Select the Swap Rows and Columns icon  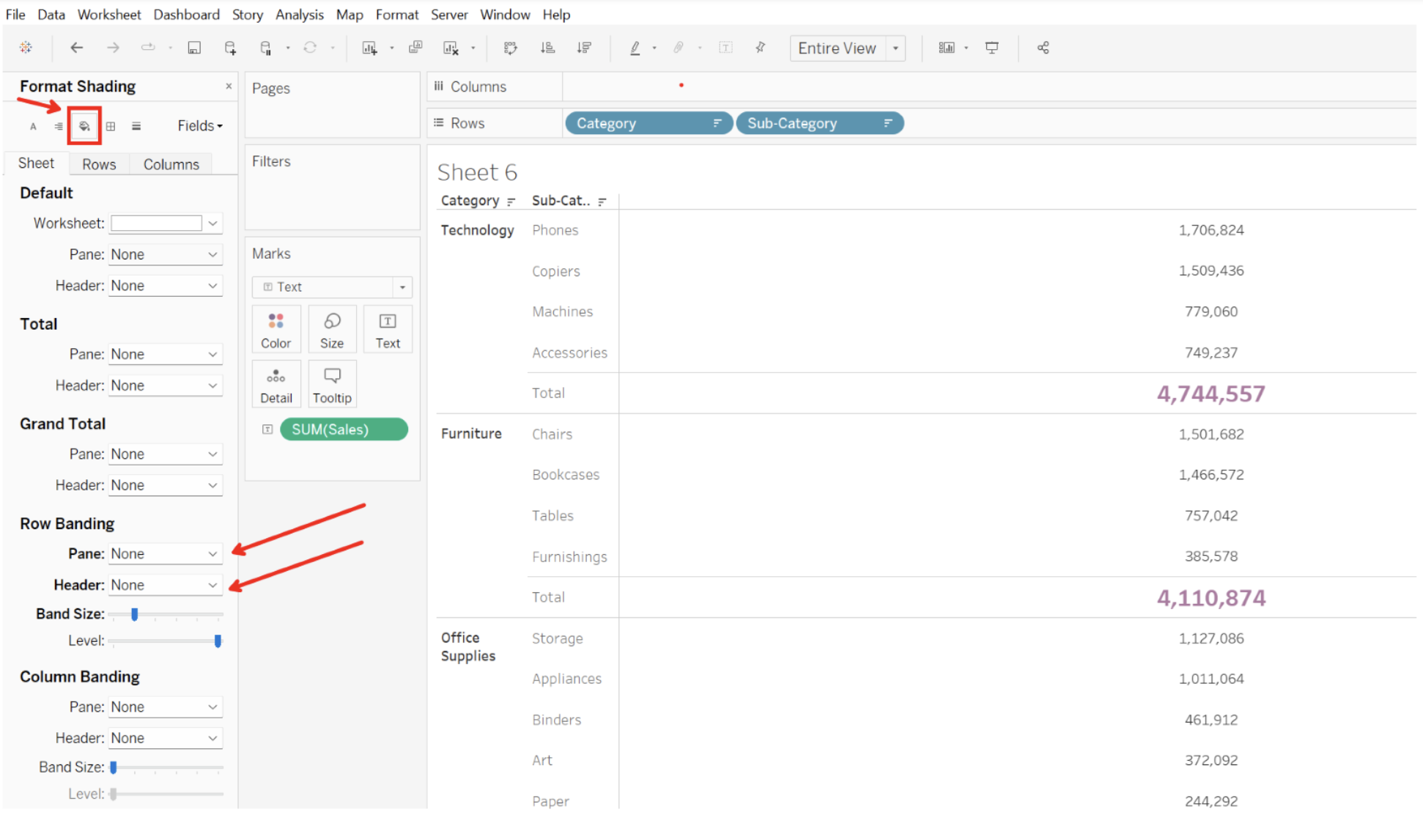pyautogui.click(x=511, y=48)
